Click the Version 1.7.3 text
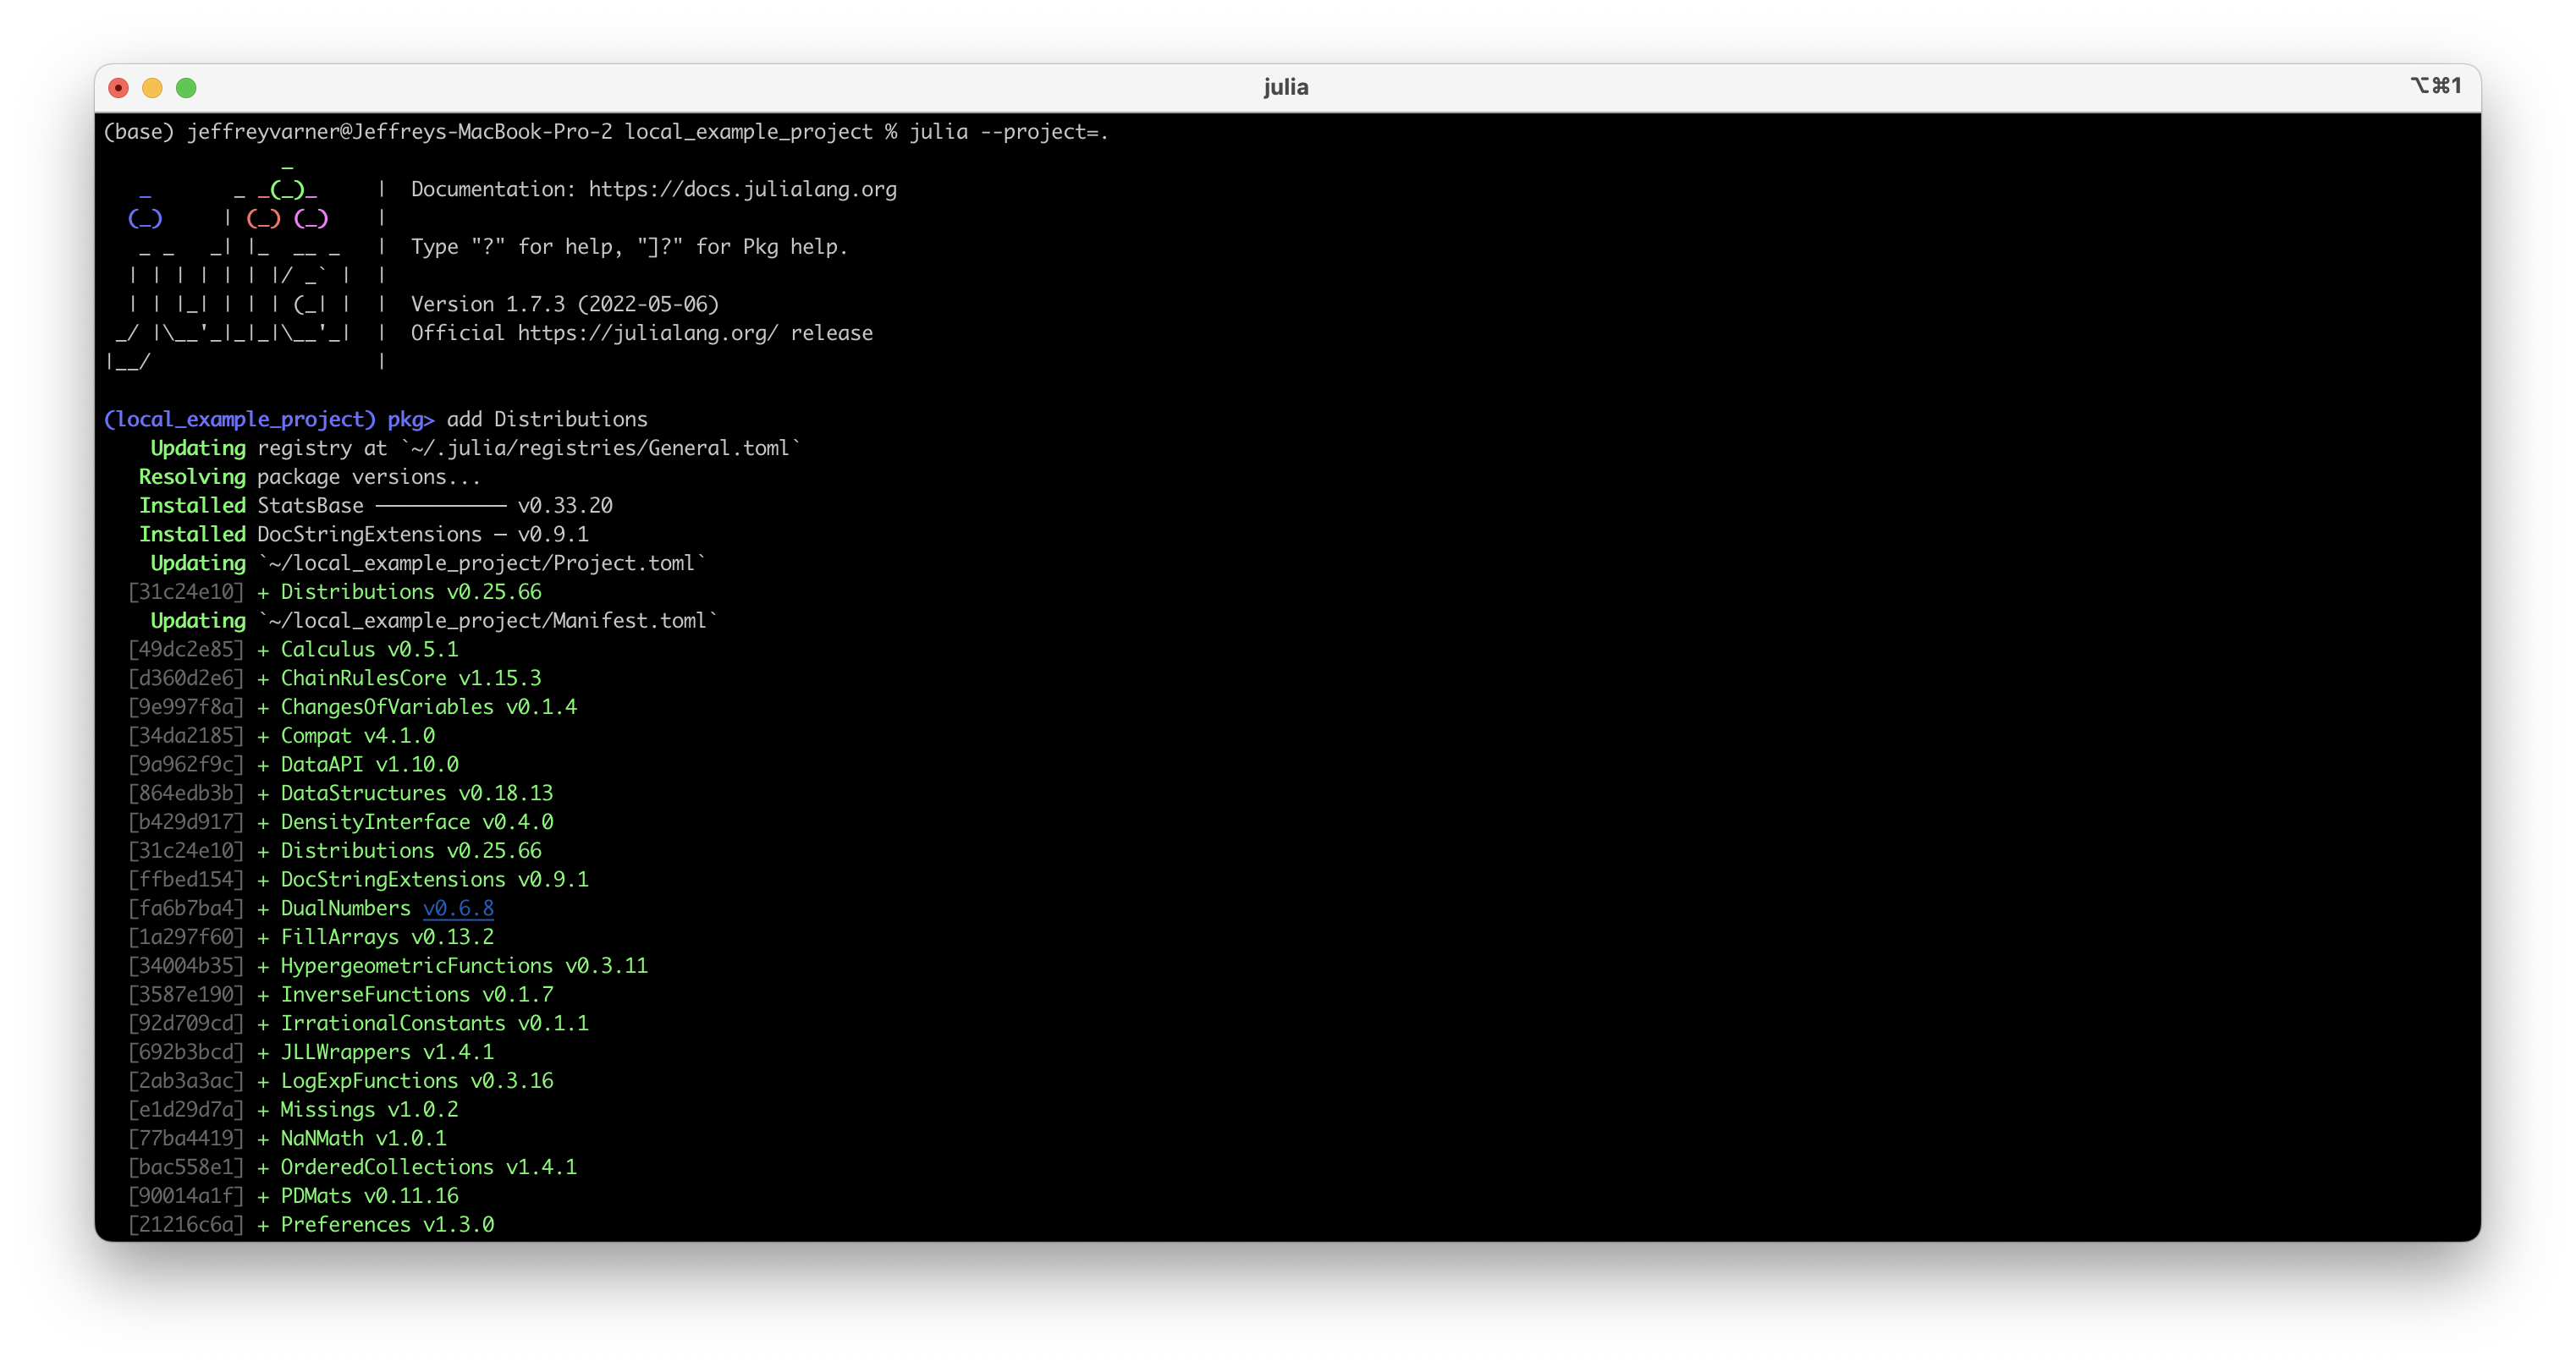The width and height of the screenshot is (2576, 1367). click(x=565, y=304)
